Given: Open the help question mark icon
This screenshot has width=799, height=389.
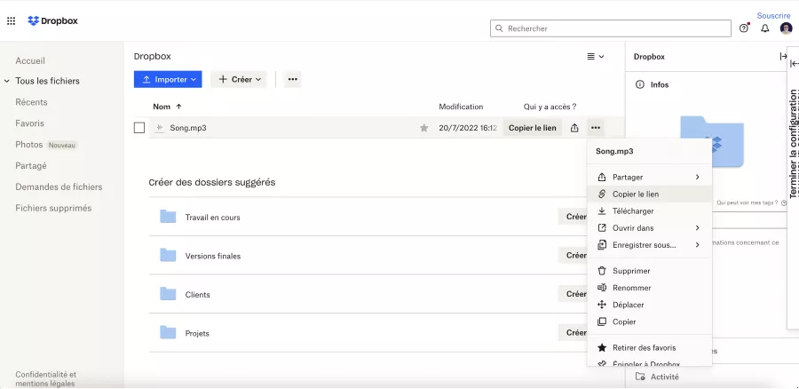Looking at the screenshot, I should (x=743, y=28).
